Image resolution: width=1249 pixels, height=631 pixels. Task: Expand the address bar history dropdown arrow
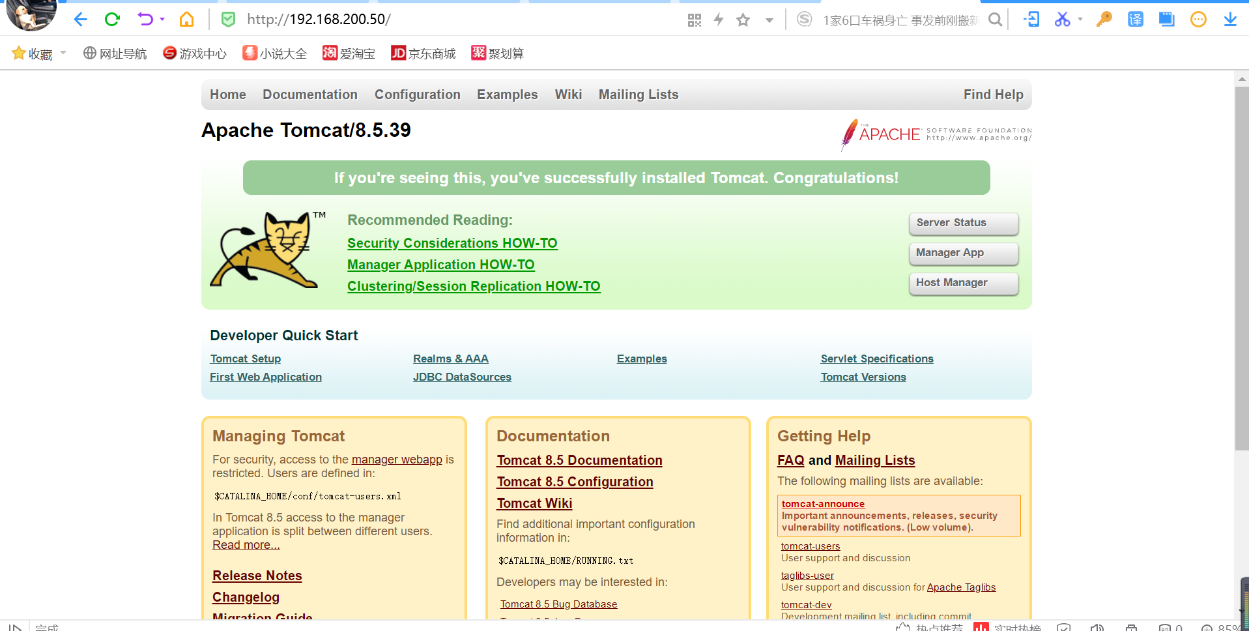click(x=769, y=20)
